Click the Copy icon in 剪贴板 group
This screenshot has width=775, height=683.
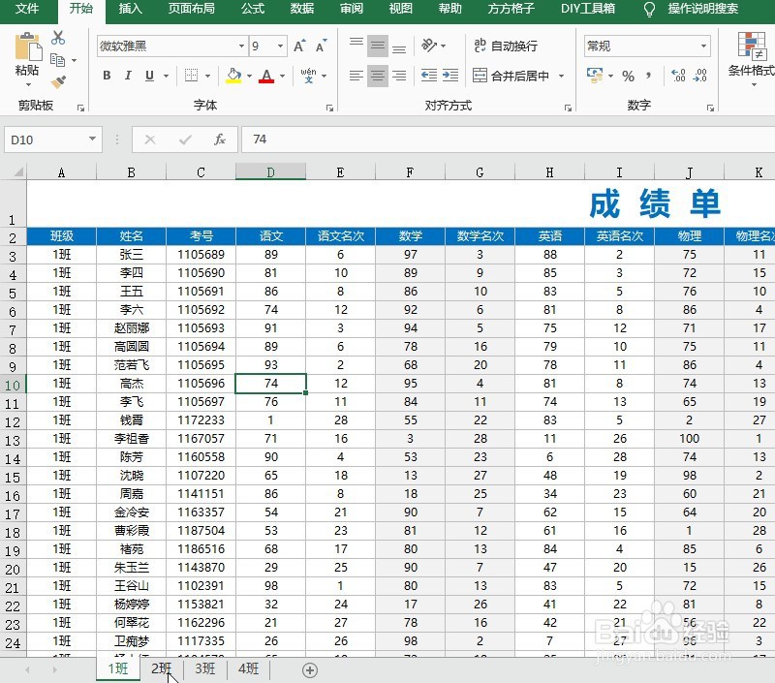pos(55,59)
